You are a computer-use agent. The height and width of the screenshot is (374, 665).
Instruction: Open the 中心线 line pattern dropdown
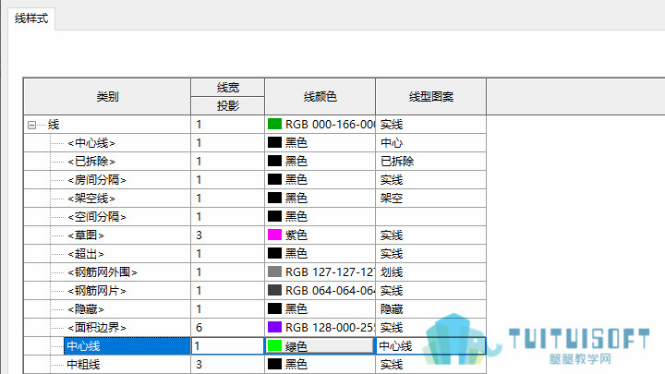pos(430,346)
